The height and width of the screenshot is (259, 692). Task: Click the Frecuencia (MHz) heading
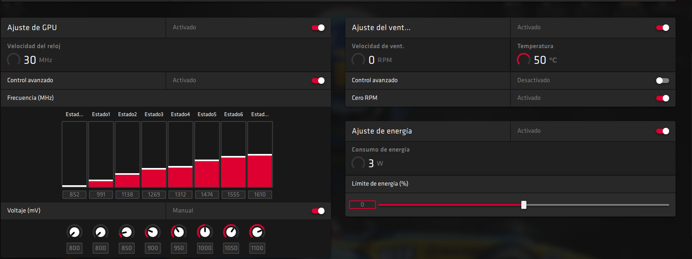pos(31,98)
